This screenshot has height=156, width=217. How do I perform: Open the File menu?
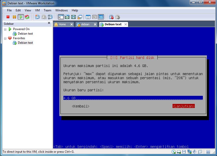[x=9, y=10]
